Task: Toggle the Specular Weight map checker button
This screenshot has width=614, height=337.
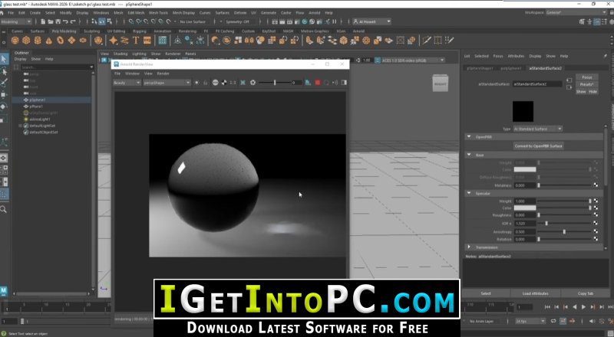Action: click(x=596, y=201)
